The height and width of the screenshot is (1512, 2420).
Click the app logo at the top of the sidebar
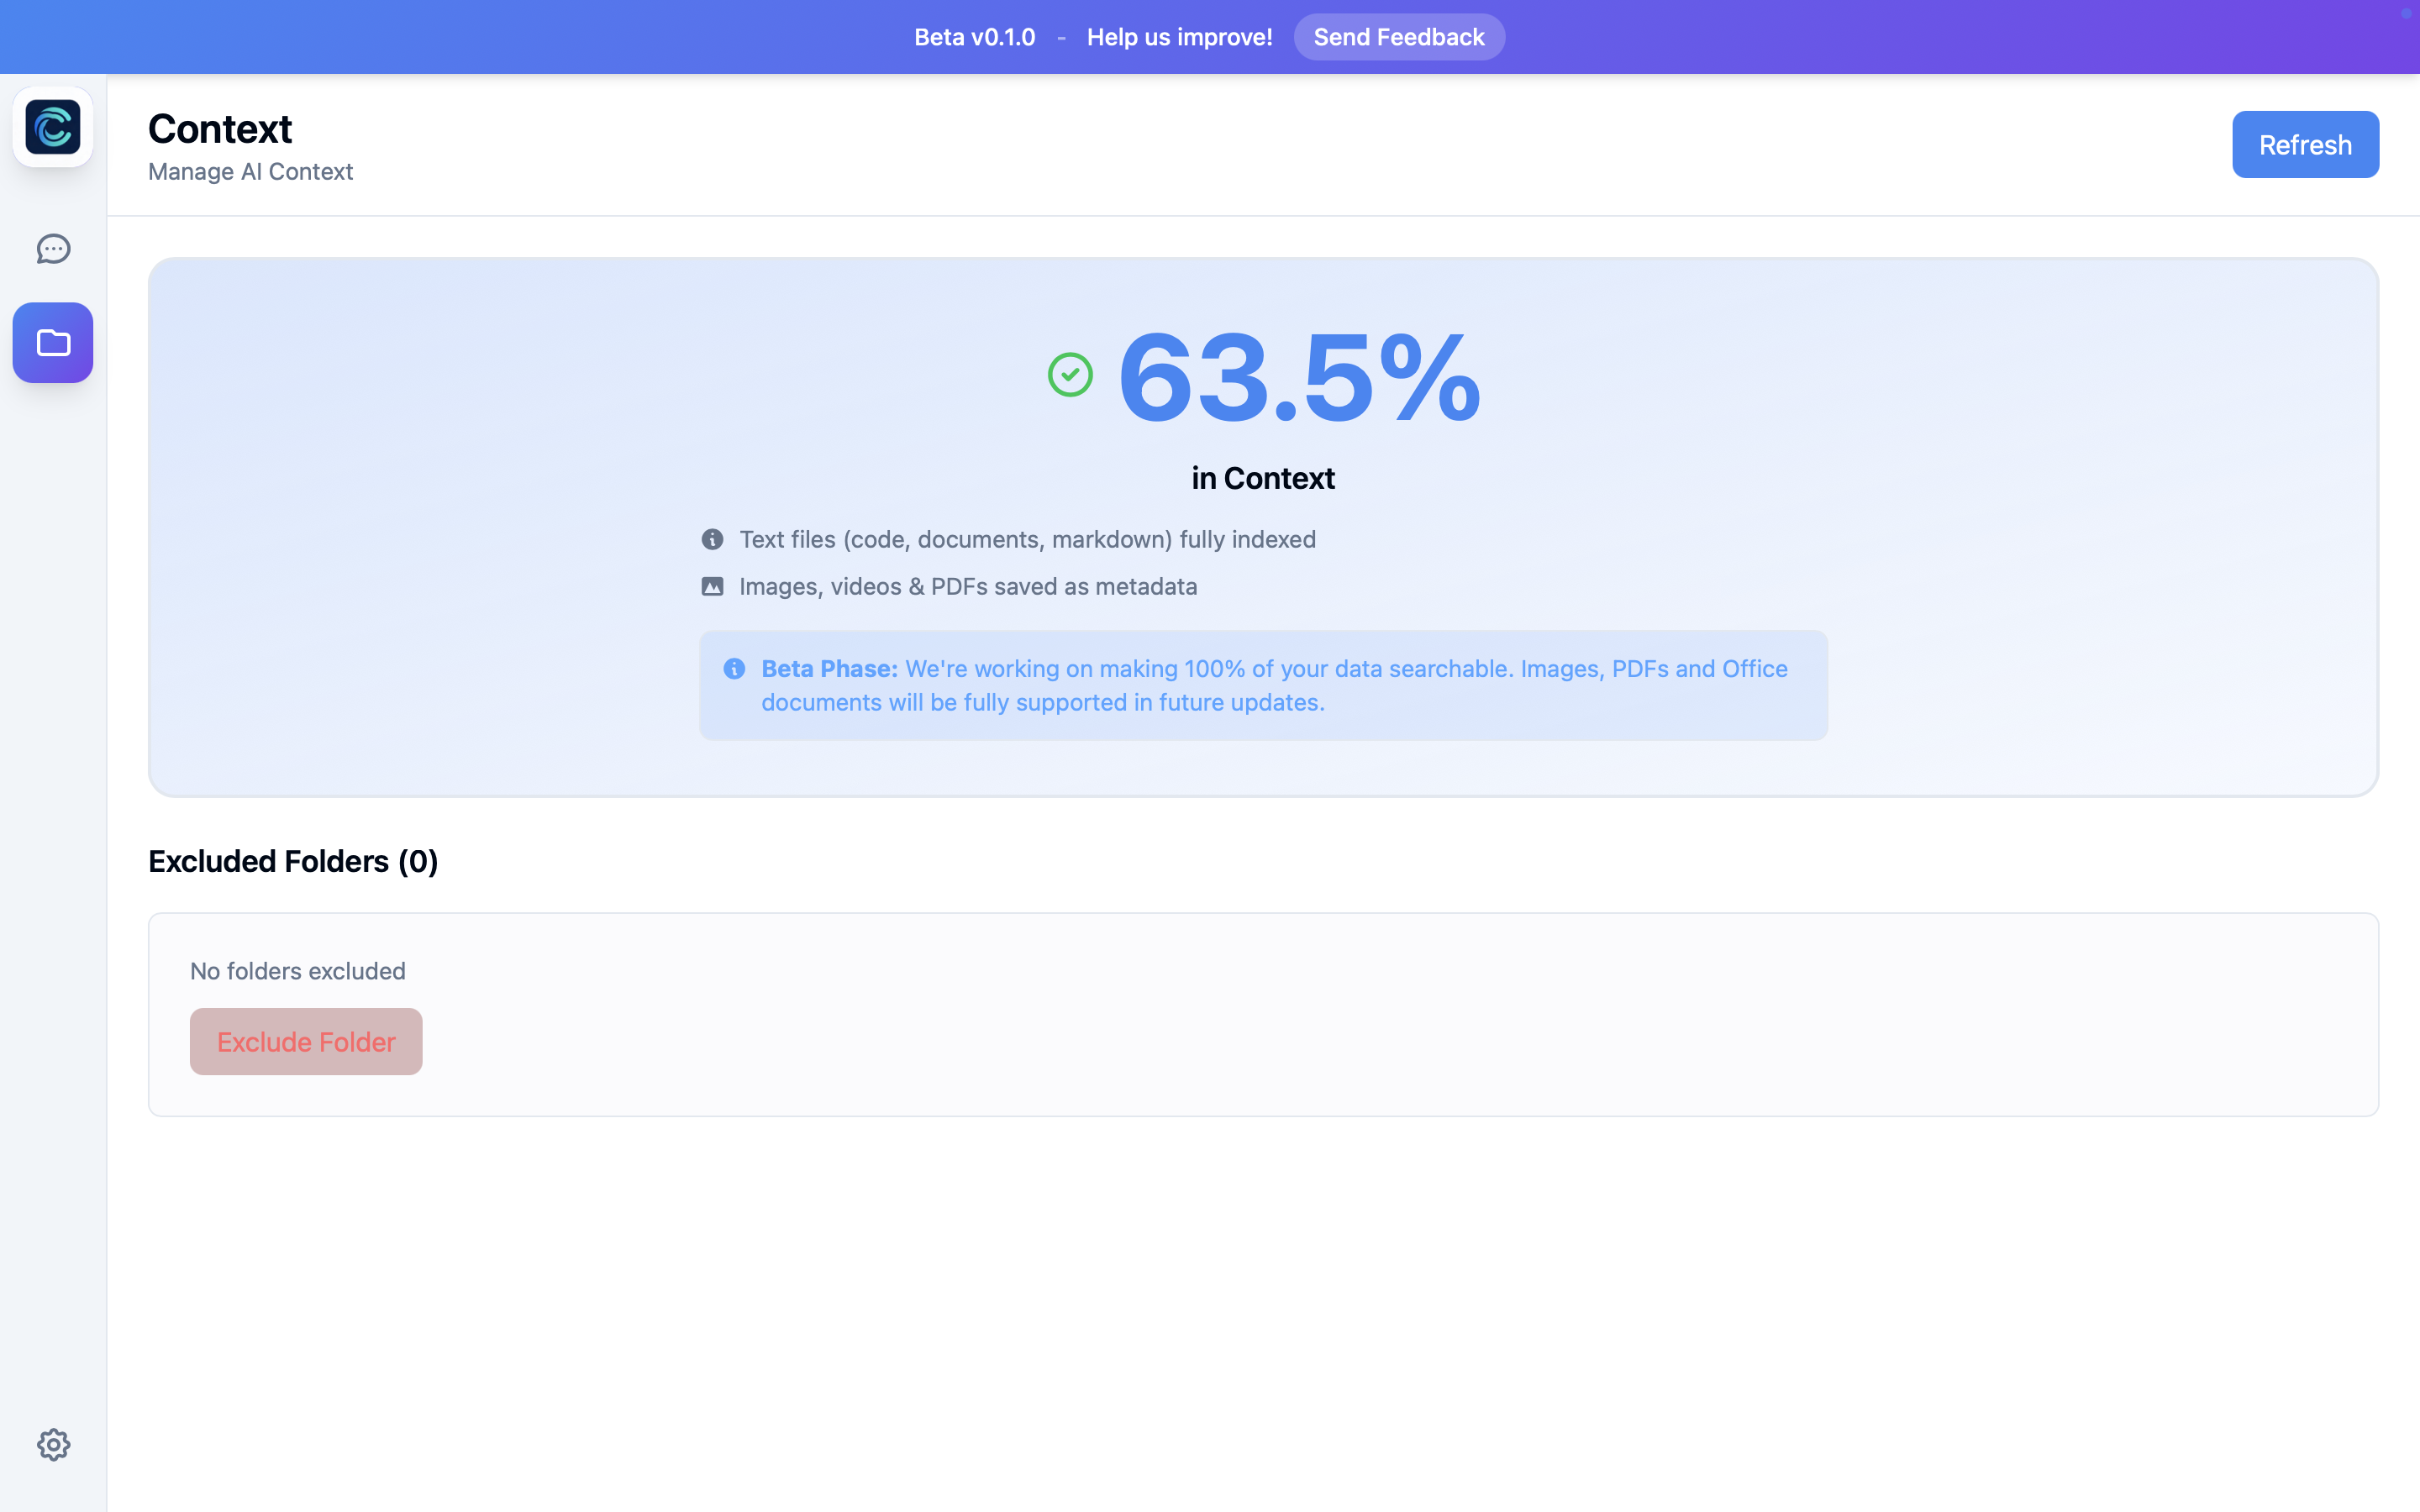[52, 126]
